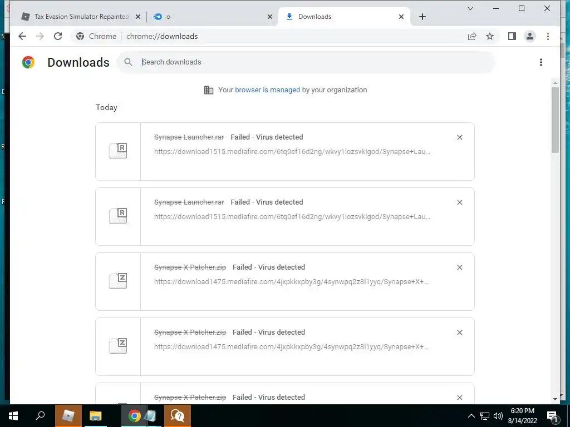570x427 pixels.
Task: Show hidden system tray icons
Action: (x=471, y=416)
